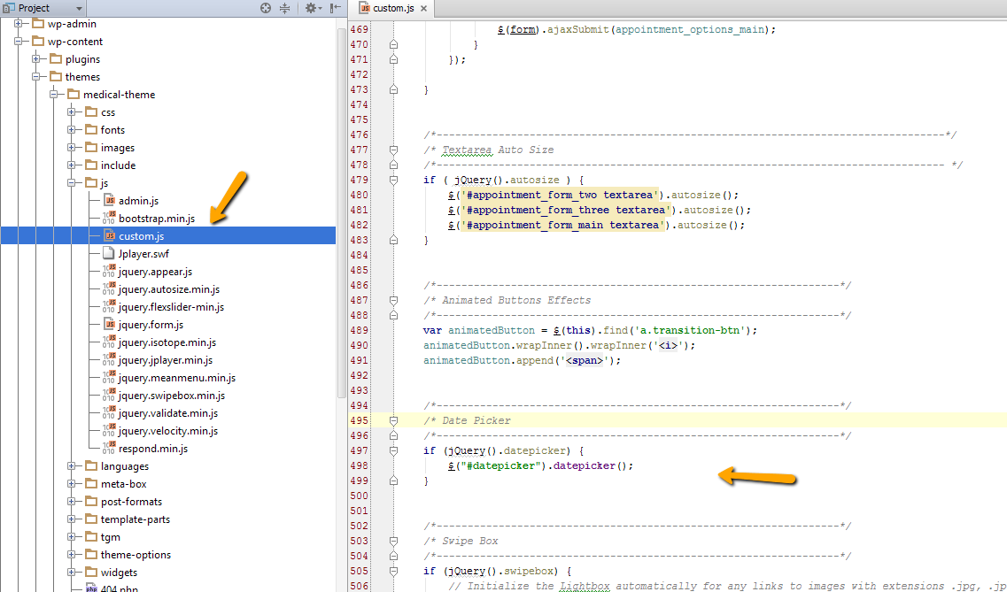Open the Project panel settings gear
1007x592 pixels.
[313, 8]
